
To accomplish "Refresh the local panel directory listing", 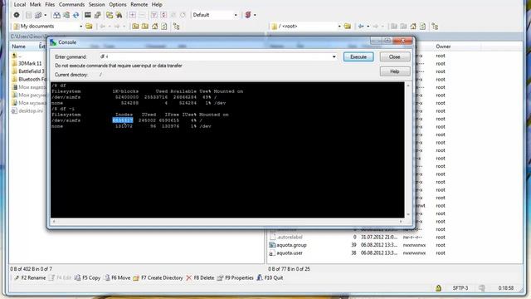I will (x=164, y=26).
